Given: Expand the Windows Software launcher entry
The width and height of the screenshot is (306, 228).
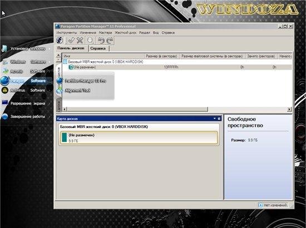Looking at the screenshot, I should pyautogui.click(x=28, y=62).
